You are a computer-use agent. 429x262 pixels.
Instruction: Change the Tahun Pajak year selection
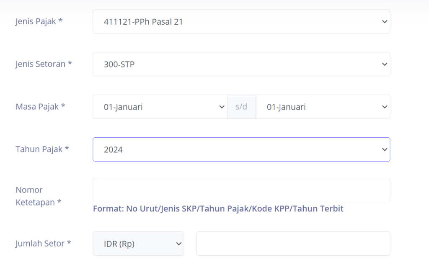(x=241, y=149)
